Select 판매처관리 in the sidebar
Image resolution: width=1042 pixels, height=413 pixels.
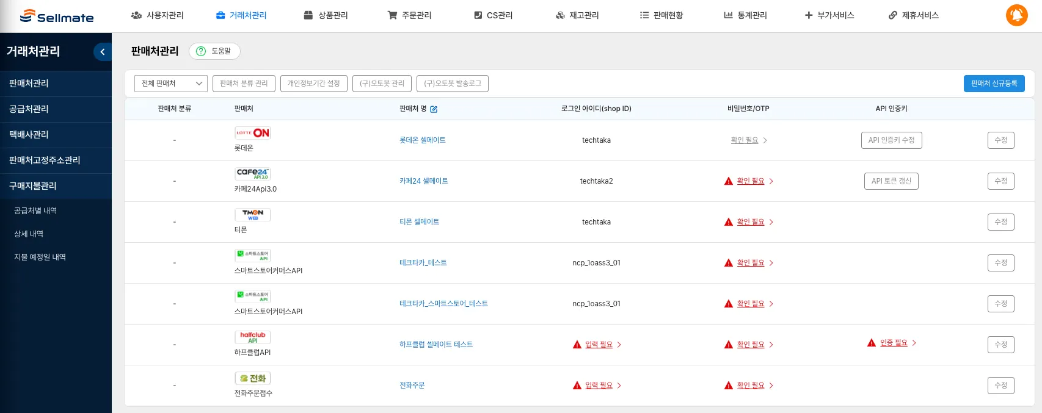coord(56,84)
